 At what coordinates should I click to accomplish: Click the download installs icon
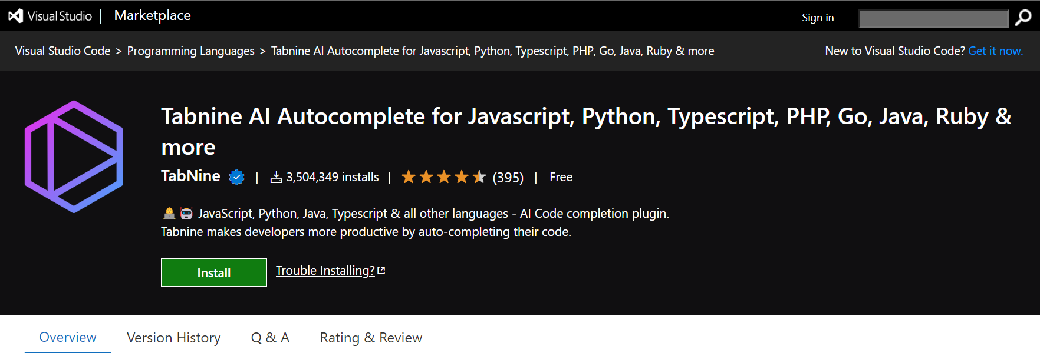276,177
